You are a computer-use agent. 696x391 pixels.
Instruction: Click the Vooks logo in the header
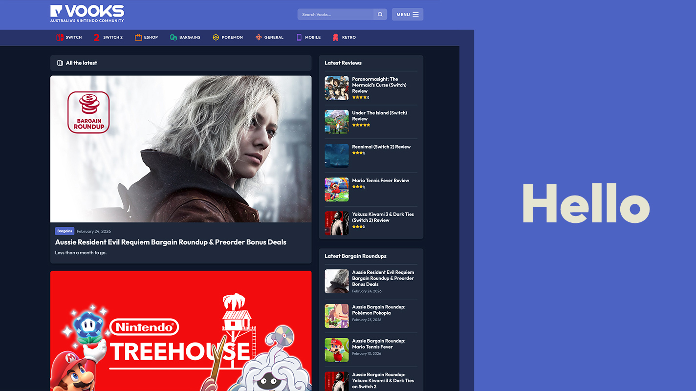pos(87,13)
